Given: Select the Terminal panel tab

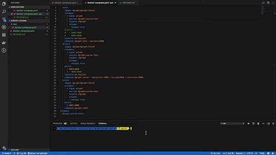Looking at the screenshot, I should coord(103,124).
